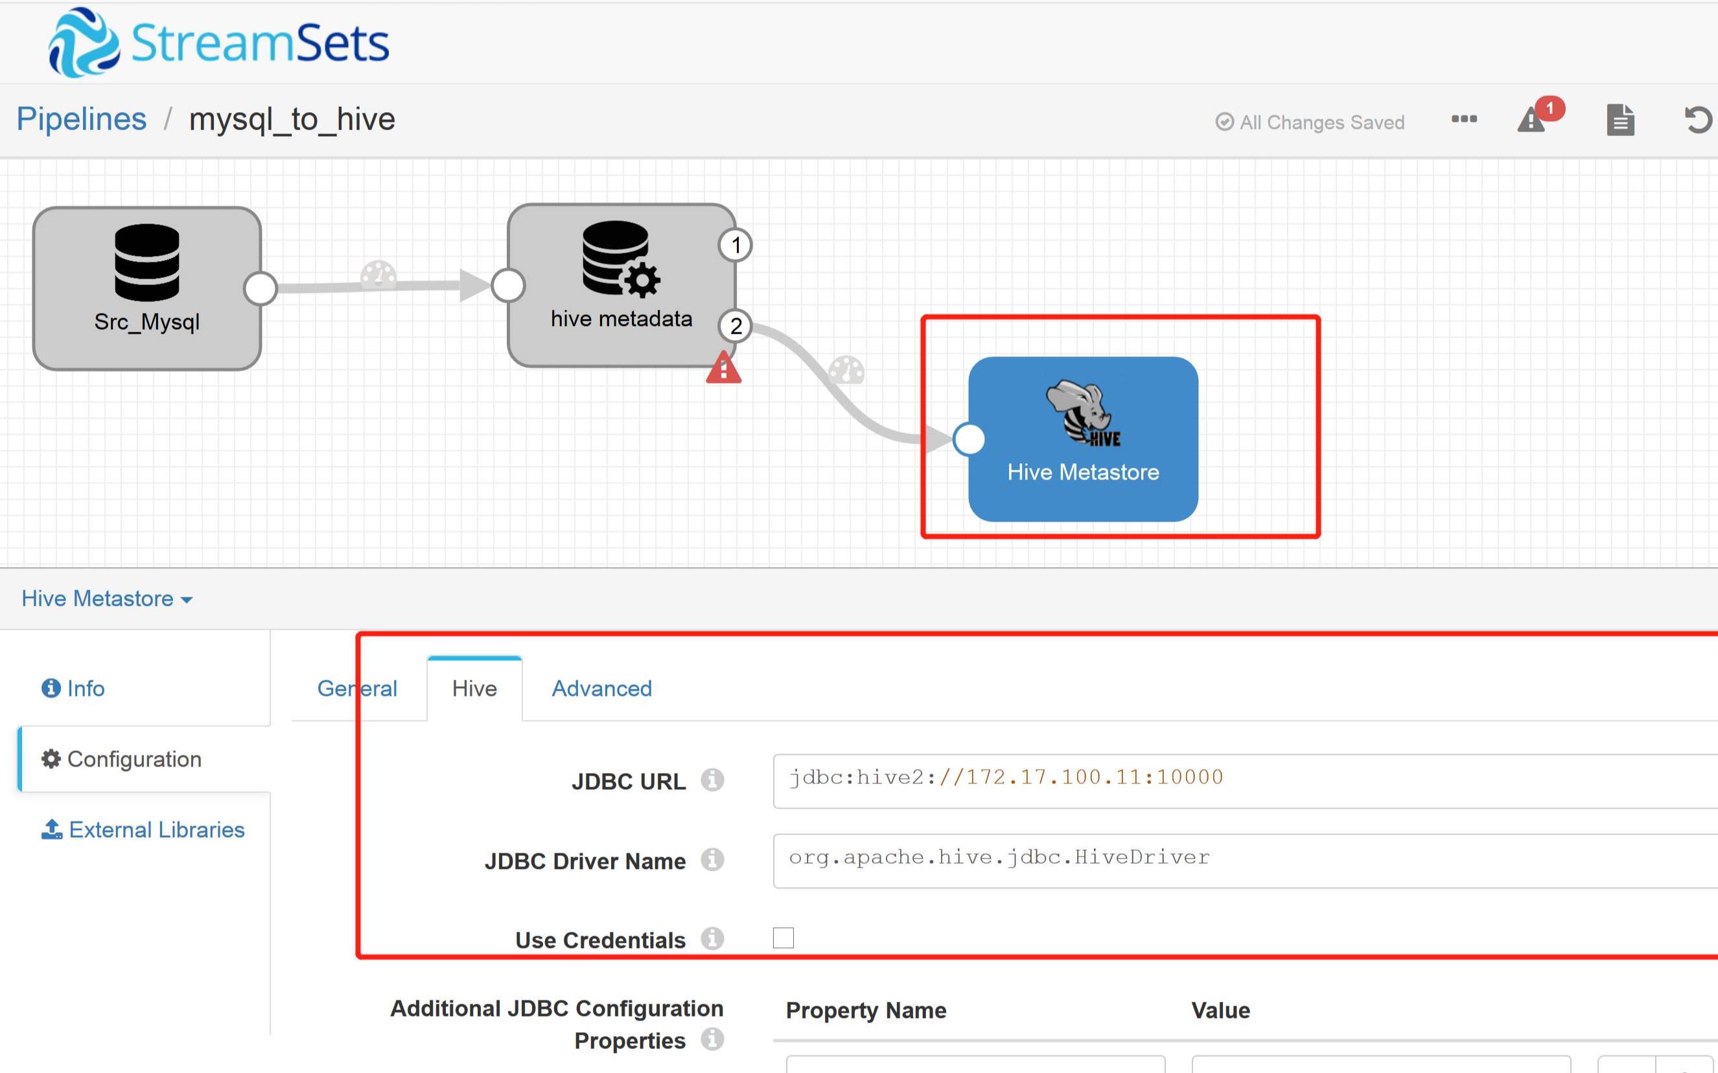Click the StreamSets logo

[218, 43]
